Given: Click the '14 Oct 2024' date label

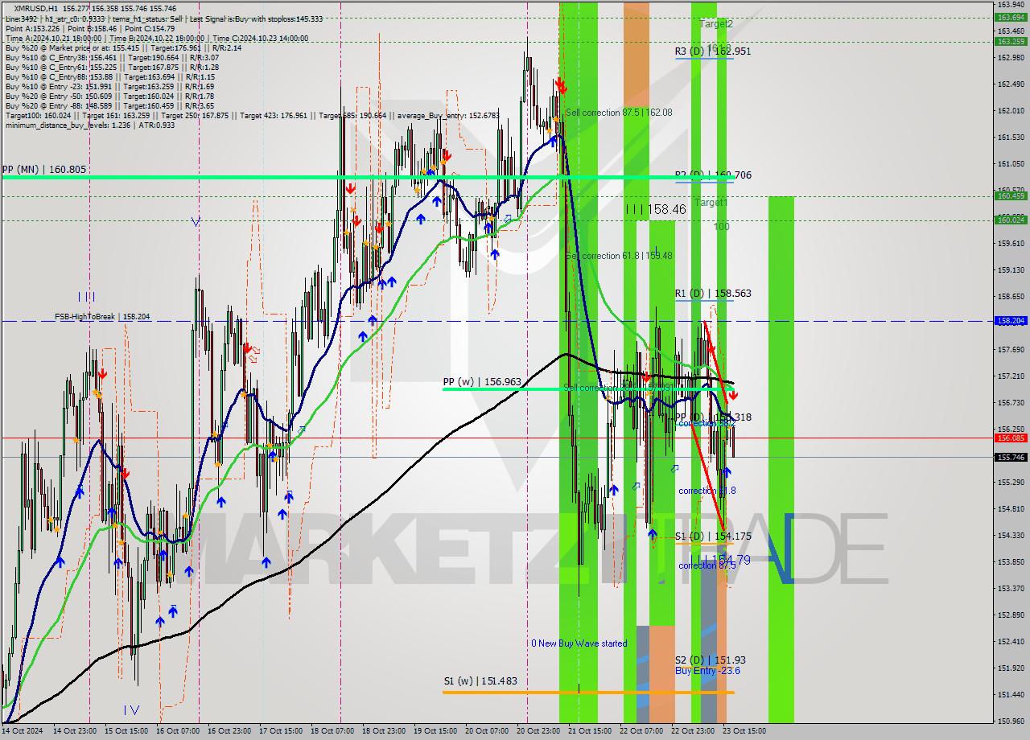Looking at the screenshot, I should [x=22, y=732].
